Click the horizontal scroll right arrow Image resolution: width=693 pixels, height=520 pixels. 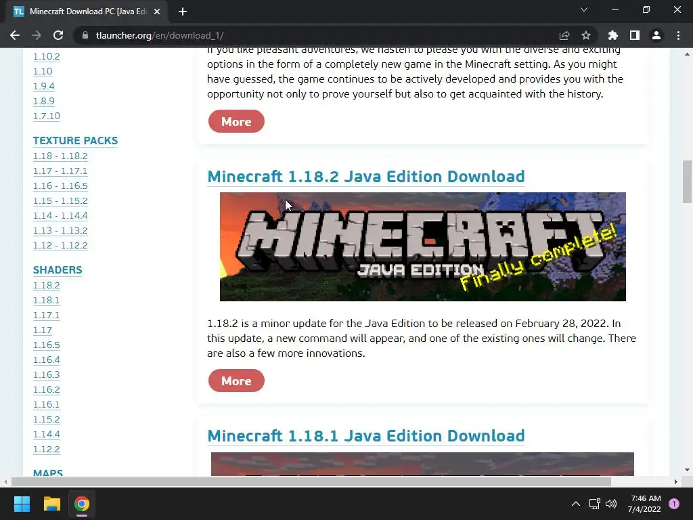tap(676, 481)
